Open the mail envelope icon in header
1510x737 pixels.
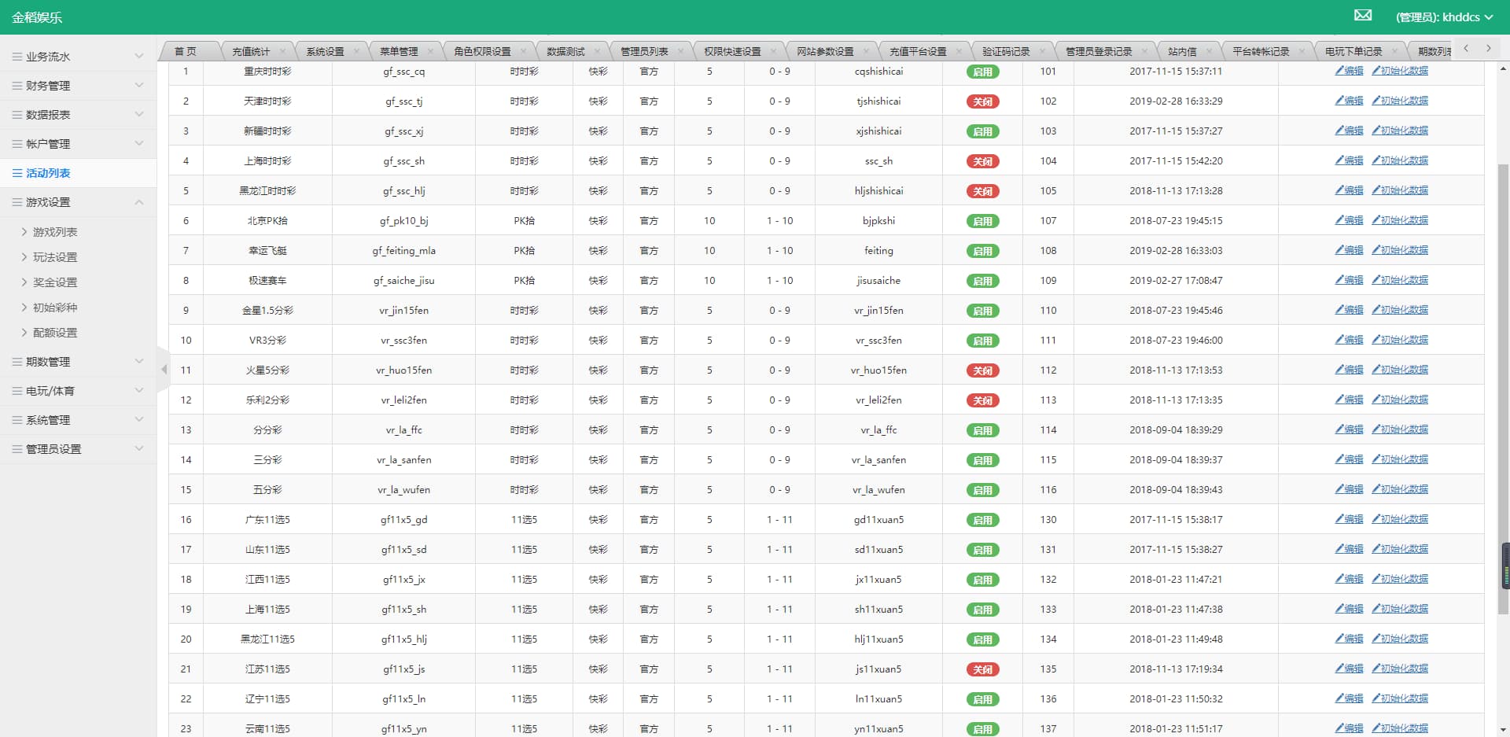click(1363, 16)
